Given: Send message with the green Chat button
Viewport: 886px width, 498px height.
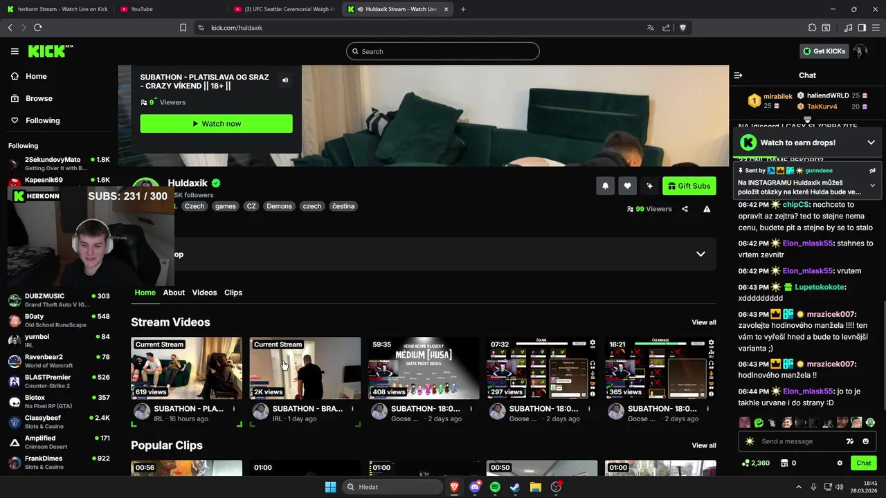Looking at the screenshot, I should [x=863, y=463].
